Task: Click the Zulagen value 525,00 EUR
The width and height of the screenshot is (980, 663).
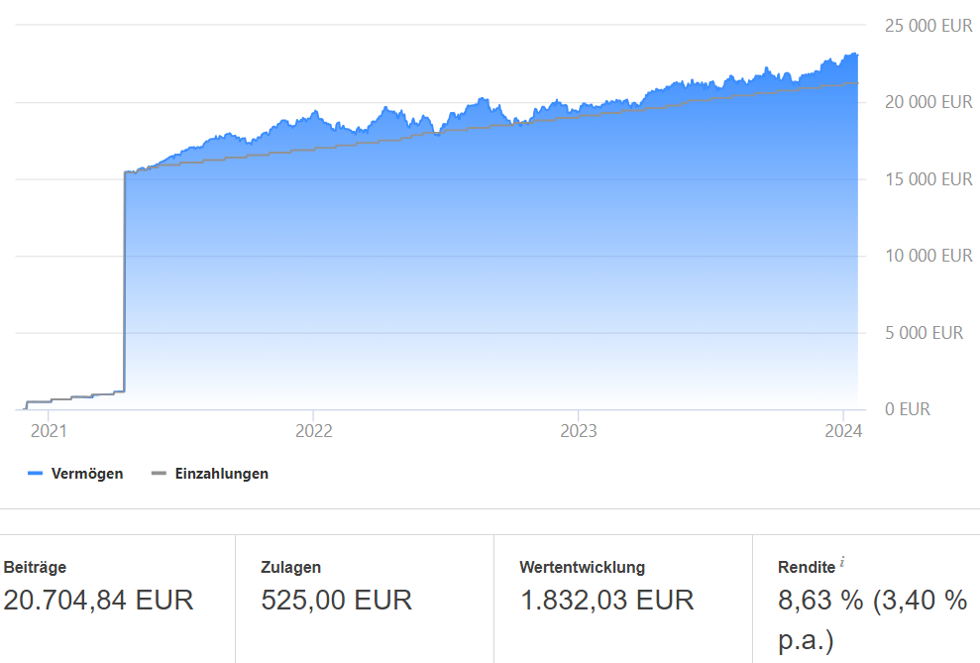Action: (336, 600)
